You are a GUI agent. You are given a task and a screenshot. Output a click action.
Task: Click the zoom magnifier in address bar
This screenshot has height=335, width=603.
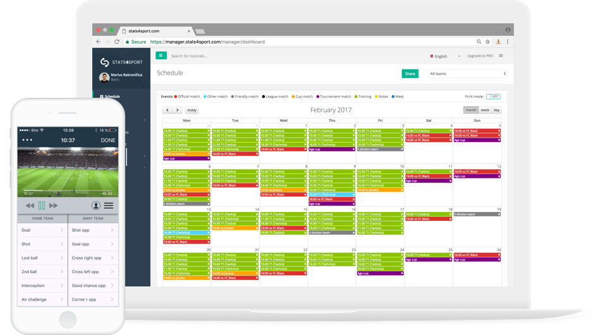point(478,42)
